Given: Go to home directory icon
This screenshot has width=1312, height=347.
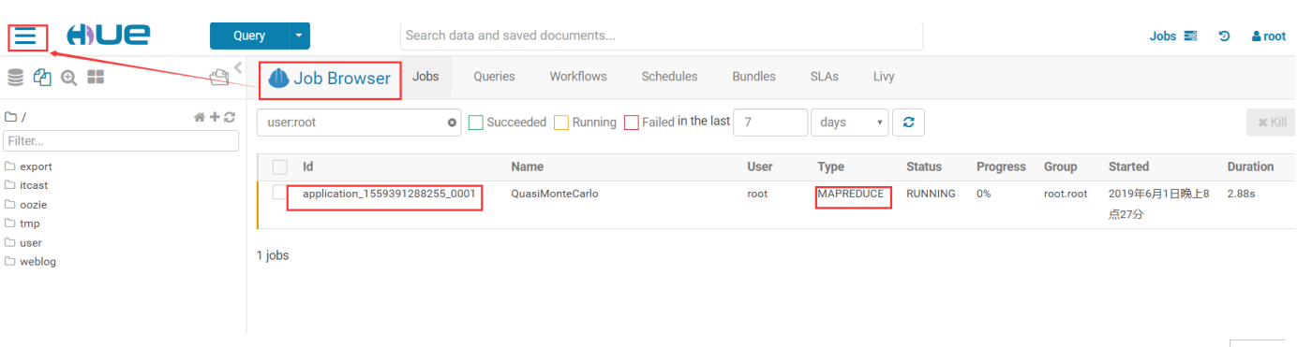Looking at the screenshot, I should point(199,117).
